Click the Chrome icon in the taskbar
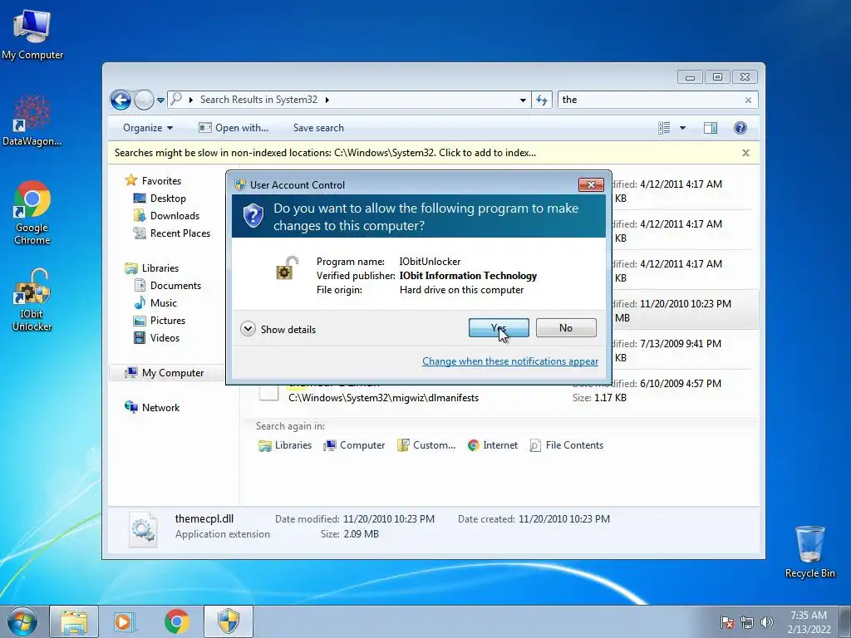The height and width of the screenshot is (638, 851). coord(176,621)
